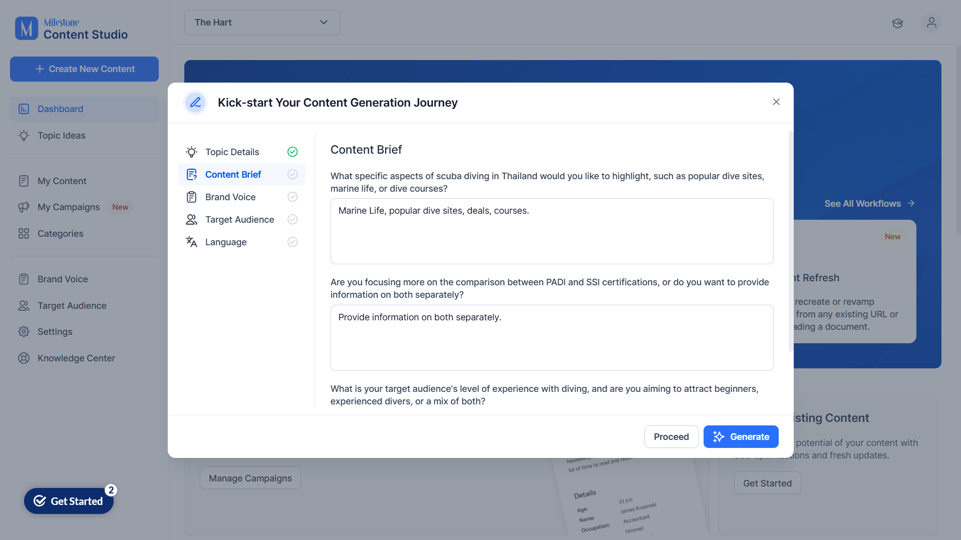Click the Generate button
Screen dimensions: 961x540
click(x=741, y=437)
